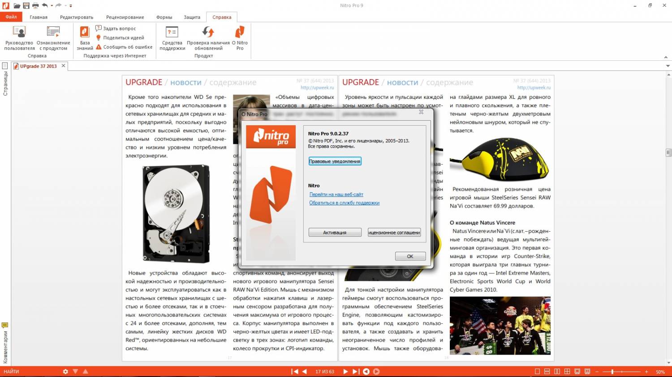Open the Undo history dropdown arrow
672x377 pixels.
pyautogui.click(x=52, y=6)
